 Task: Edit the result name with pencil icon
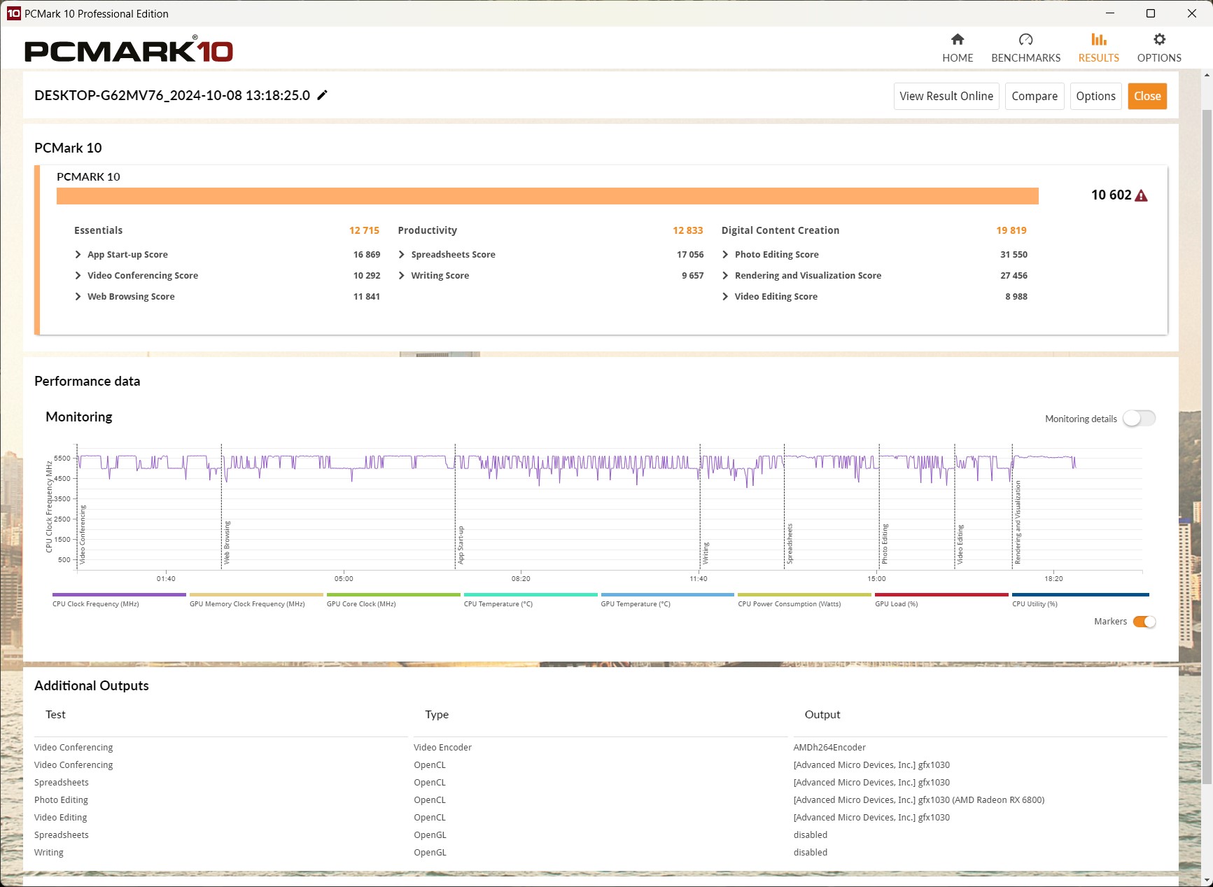coord(323,95)
